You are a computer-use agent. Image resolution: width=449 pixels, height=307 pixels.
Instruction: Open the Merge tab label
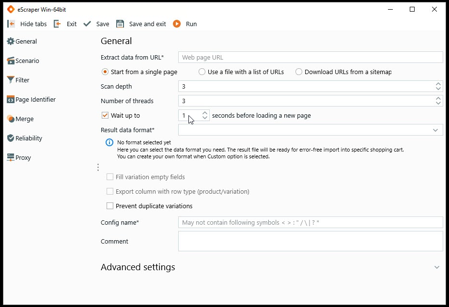click(25, 119)
